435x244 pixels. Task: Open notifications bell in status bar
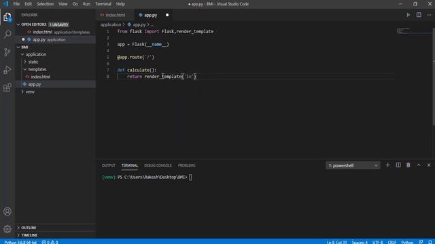pyautogui.click(x=430, y=242)
